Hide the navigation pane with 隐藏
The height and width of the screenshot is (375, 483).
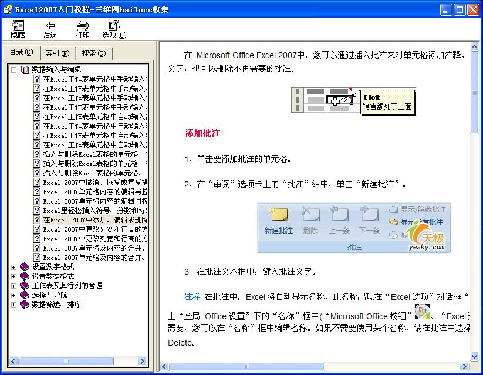tap(18, 29)
